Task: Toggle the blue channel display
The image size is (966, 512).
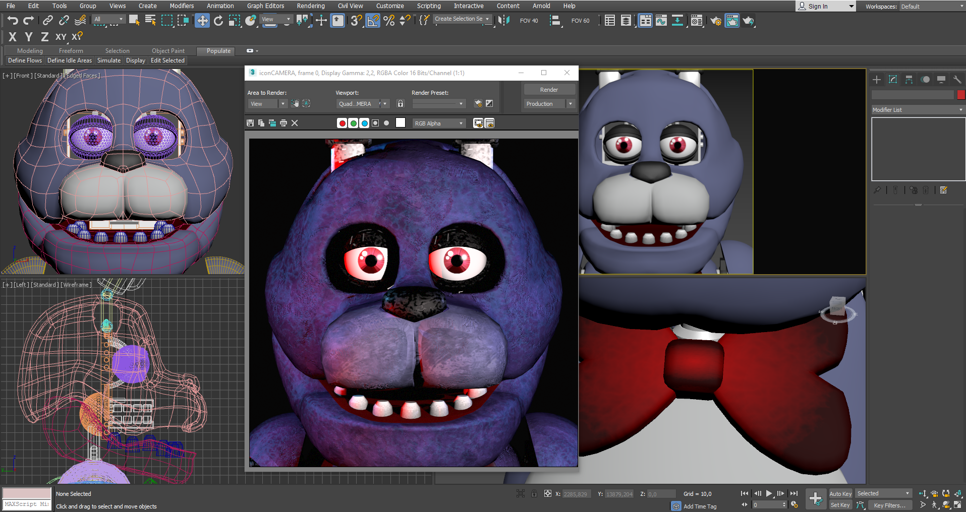Action: (x=364, y=123)
